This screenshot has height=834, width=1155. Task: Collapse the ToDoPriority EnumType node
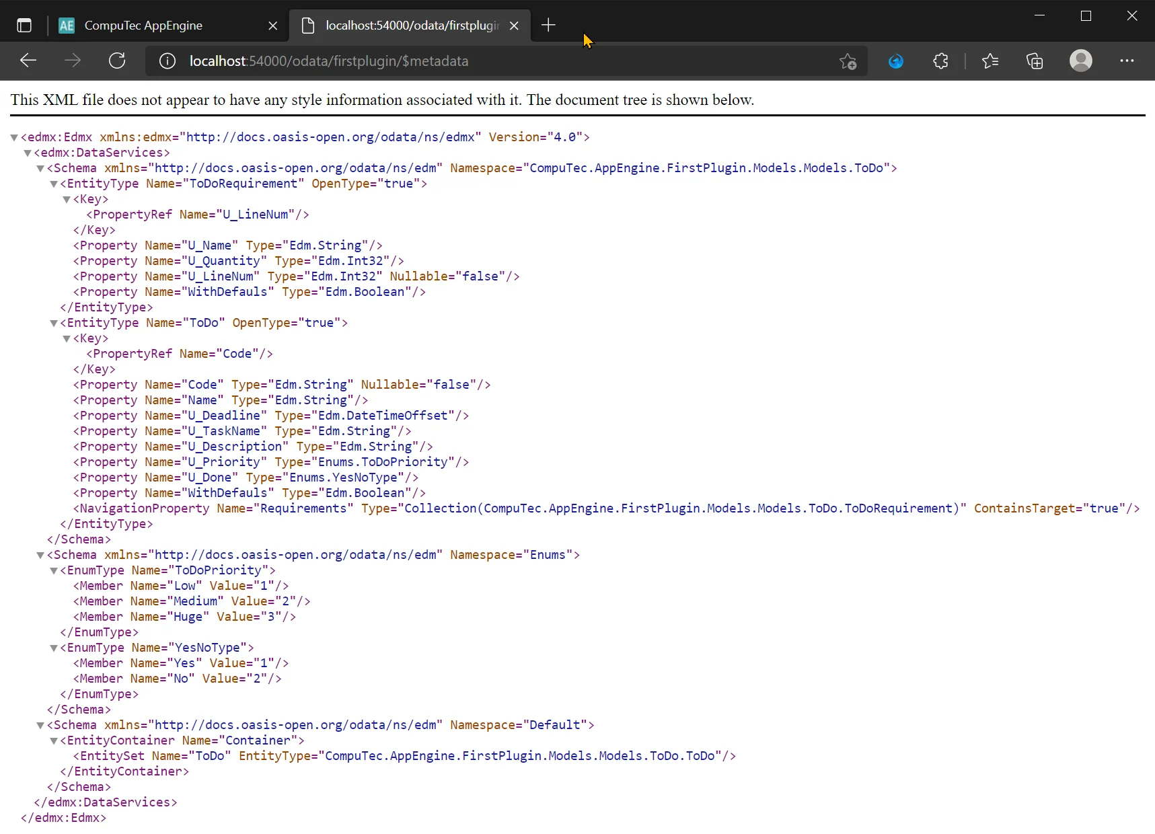[54, 570]
